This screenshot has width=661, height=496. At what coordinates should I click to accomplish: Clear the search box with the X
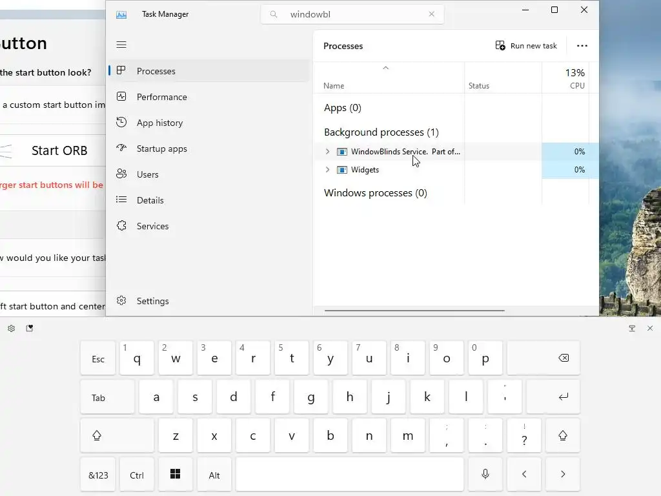pos(431,14)
